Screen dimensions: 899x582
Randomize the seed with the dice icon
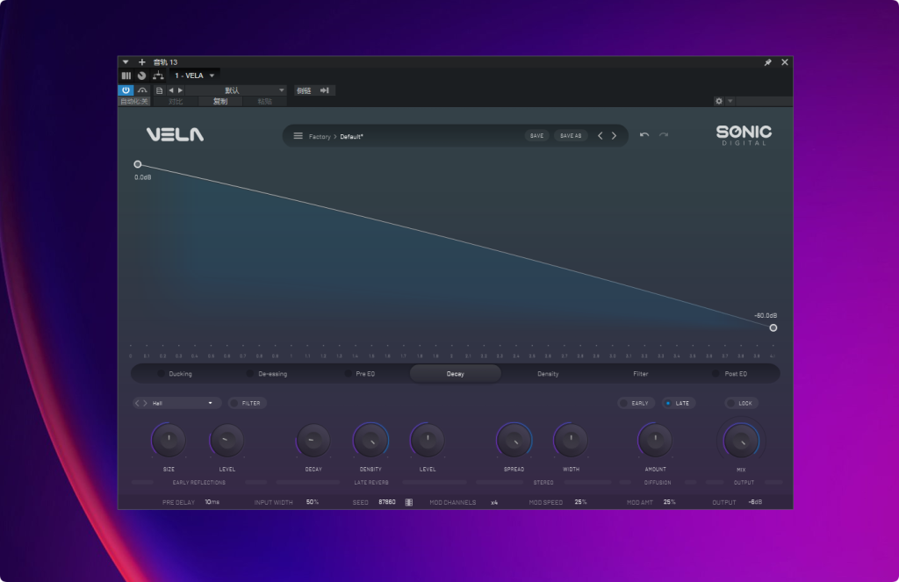409,502
